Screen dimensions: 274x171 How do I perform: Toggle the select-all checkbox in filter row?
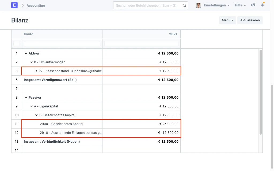(17, 44)
